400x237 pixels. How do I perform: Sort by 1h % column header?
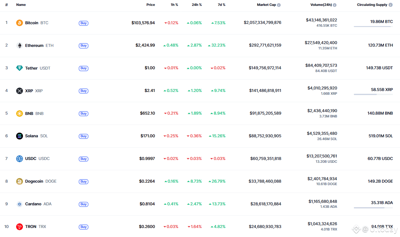pos(174,5)
